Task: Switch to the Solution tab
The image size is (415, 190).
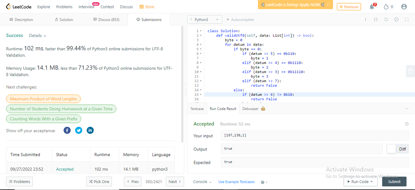Action: pyautogui.click(x=64, y=20)
